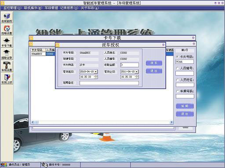225x168 pixels.
Task: Click the 延期 button in the search panel
Action: tap(185, 106)
